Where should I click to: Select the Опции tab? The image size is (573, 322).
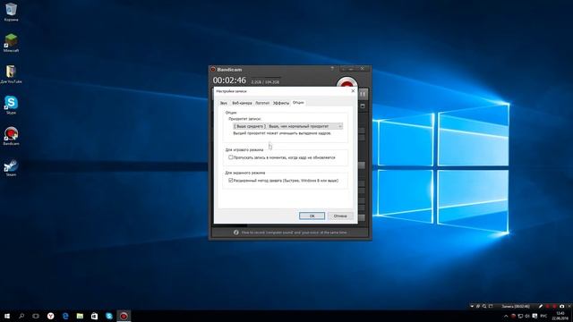click(x=298, y=103)
